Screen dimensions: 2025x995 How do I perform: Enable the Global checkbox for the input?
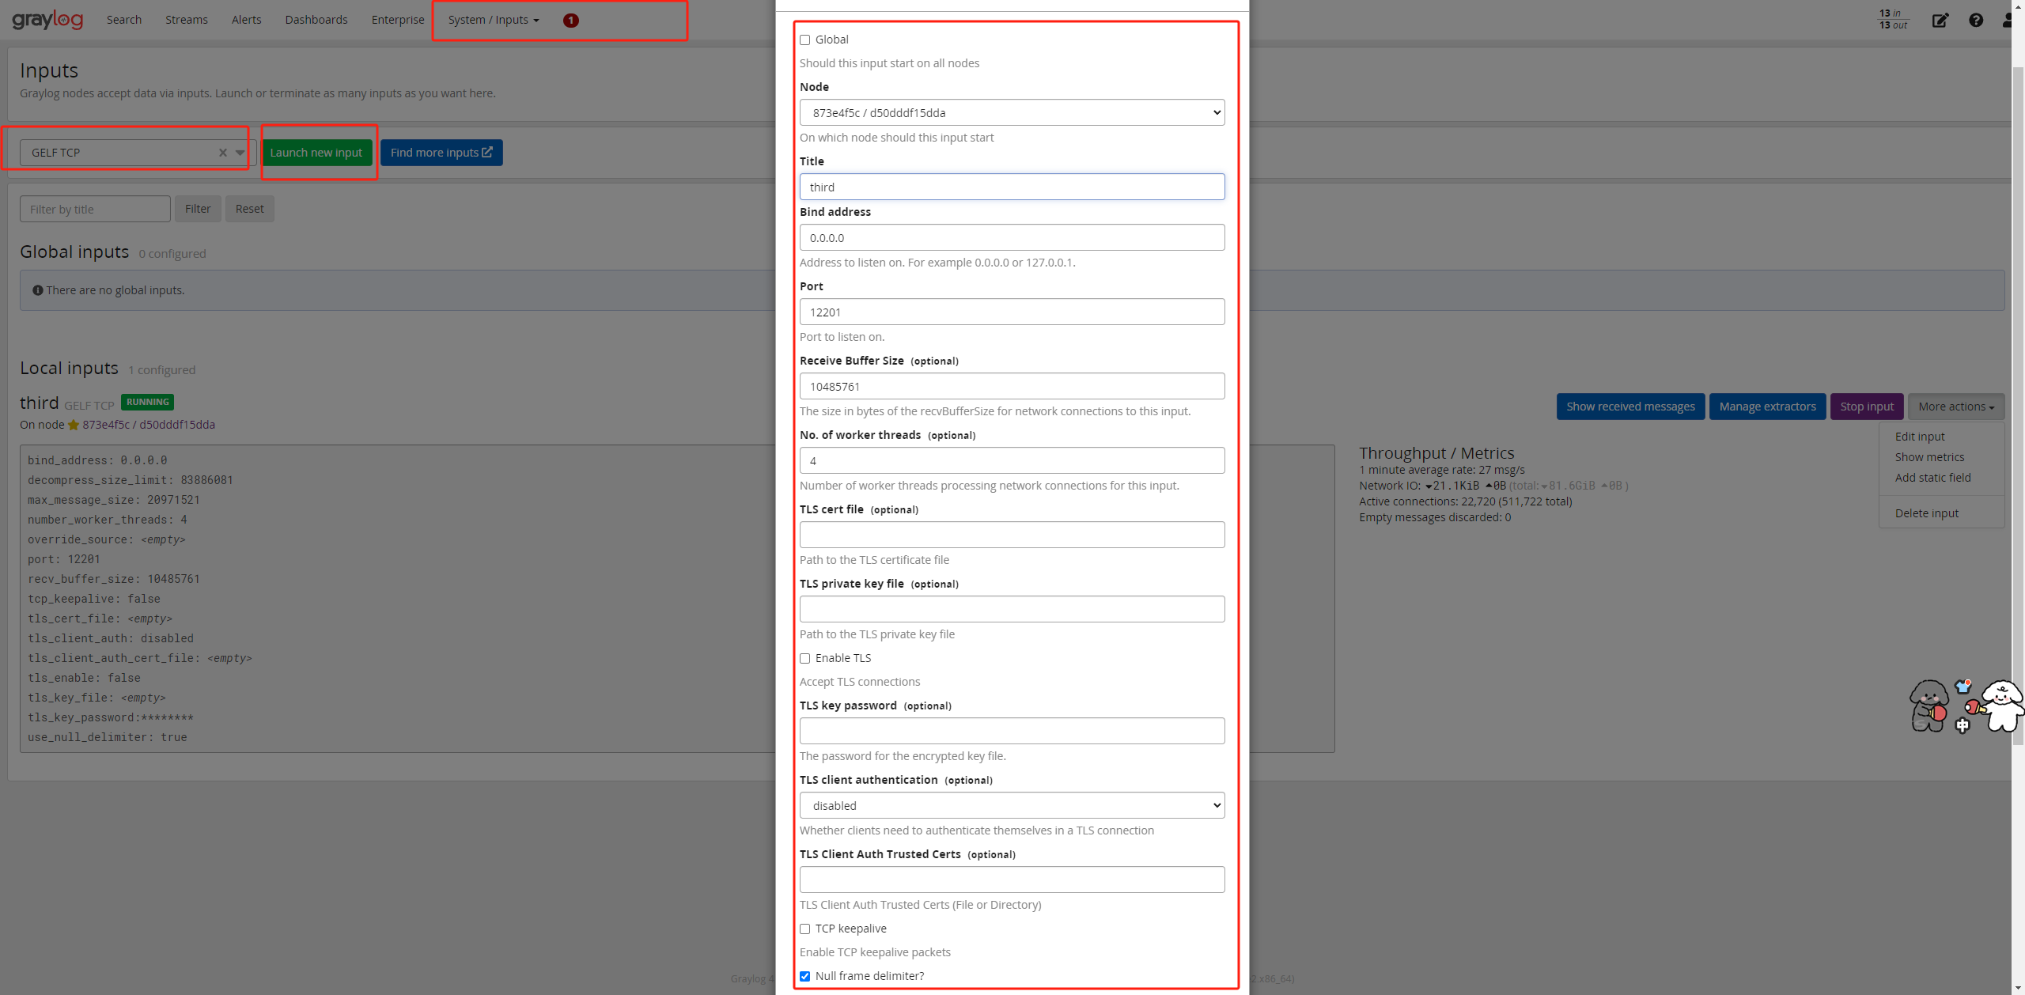click(805, 40)
